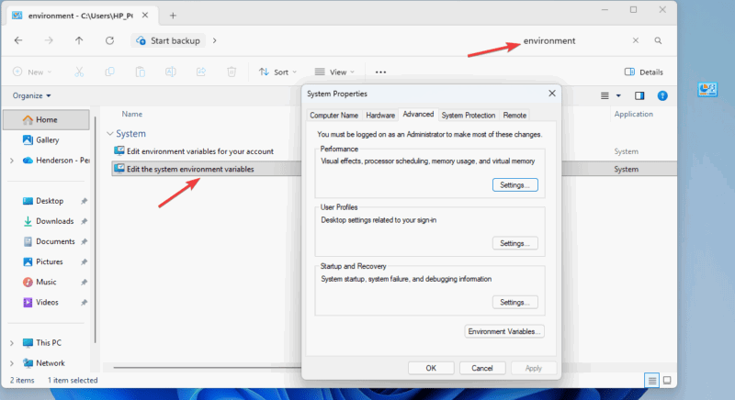
Task: Switch to the Computer Name tab
Action: pyautogui.click(x=334, y=115)
